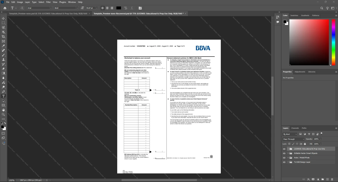
Task: Switch to the Channels tab
Action: pyautogui.click(x=295, y=128)
